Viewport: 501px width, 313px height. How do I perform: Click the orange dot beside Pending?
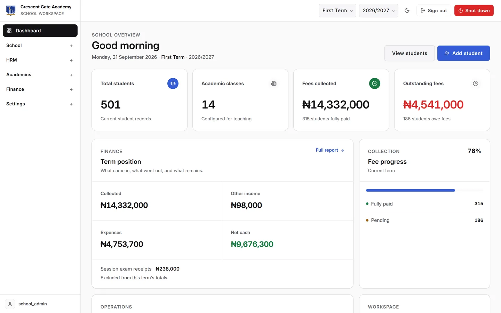(x=367, y=220)
